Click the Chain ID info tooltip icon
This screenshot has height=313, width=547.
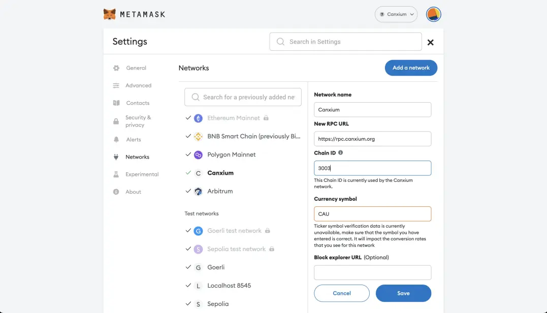[340, 152]
